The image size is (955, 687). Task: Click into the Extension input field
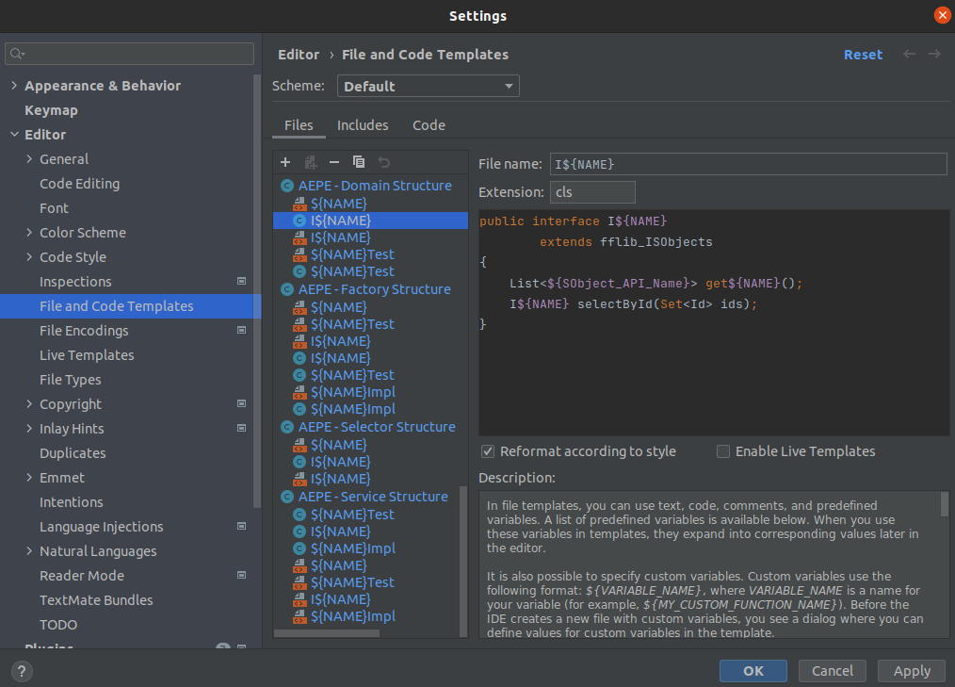(x=592, y=192)
